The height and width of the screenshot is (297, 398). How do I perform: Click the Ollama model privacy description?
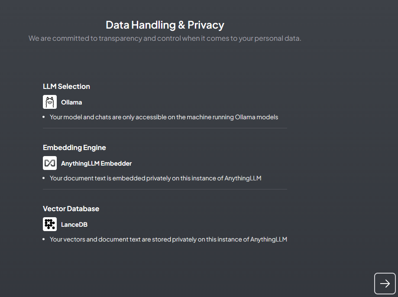tap(164, 117)
